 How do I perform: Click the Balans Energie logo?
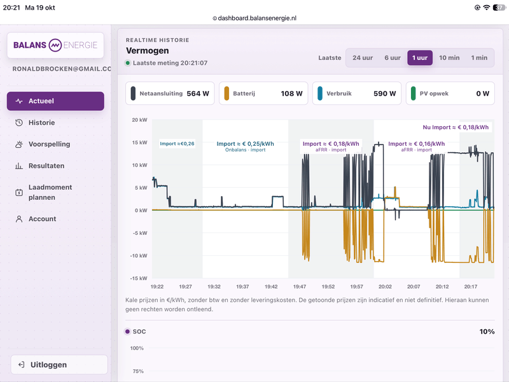pos(55,45)
